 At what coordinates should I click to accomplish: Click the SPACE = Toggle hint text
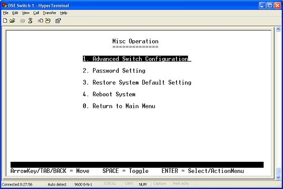click(x=126, y=171)
